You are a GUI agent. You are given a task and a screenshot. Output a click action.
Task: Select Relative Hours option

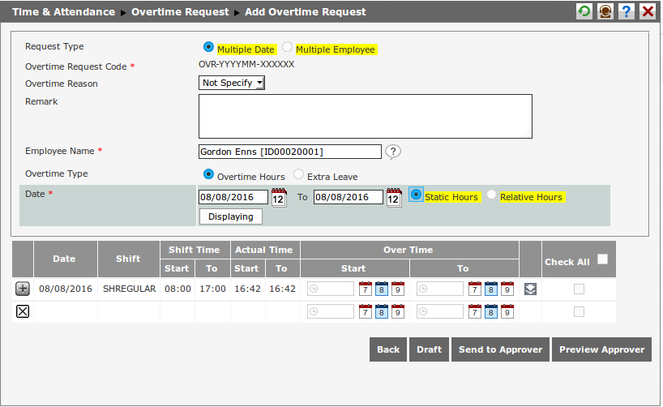click(491, 195)
